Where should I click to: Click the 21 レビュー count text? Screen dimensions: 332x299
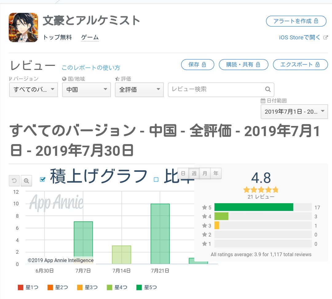pyautogui.click(x=261, y=197)
